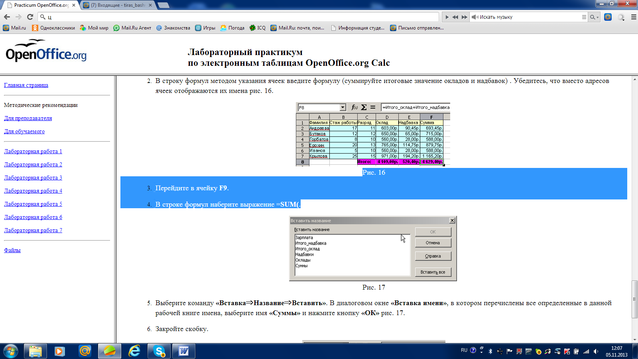Open the Для преподавателя link
Screen dimensions: 638x359
[28, 118]
